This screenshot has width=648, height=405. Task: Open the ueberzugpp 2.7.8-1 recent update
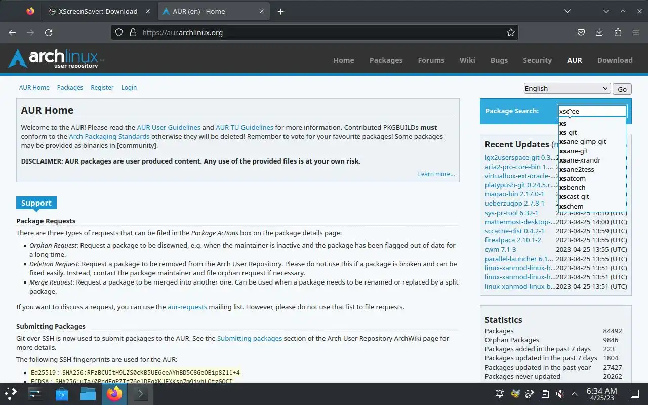pos(514,203)
